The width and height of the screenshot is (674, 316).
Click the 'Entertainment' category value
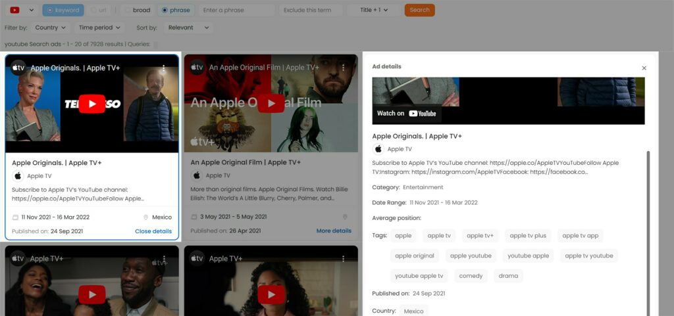click(423, 187)
